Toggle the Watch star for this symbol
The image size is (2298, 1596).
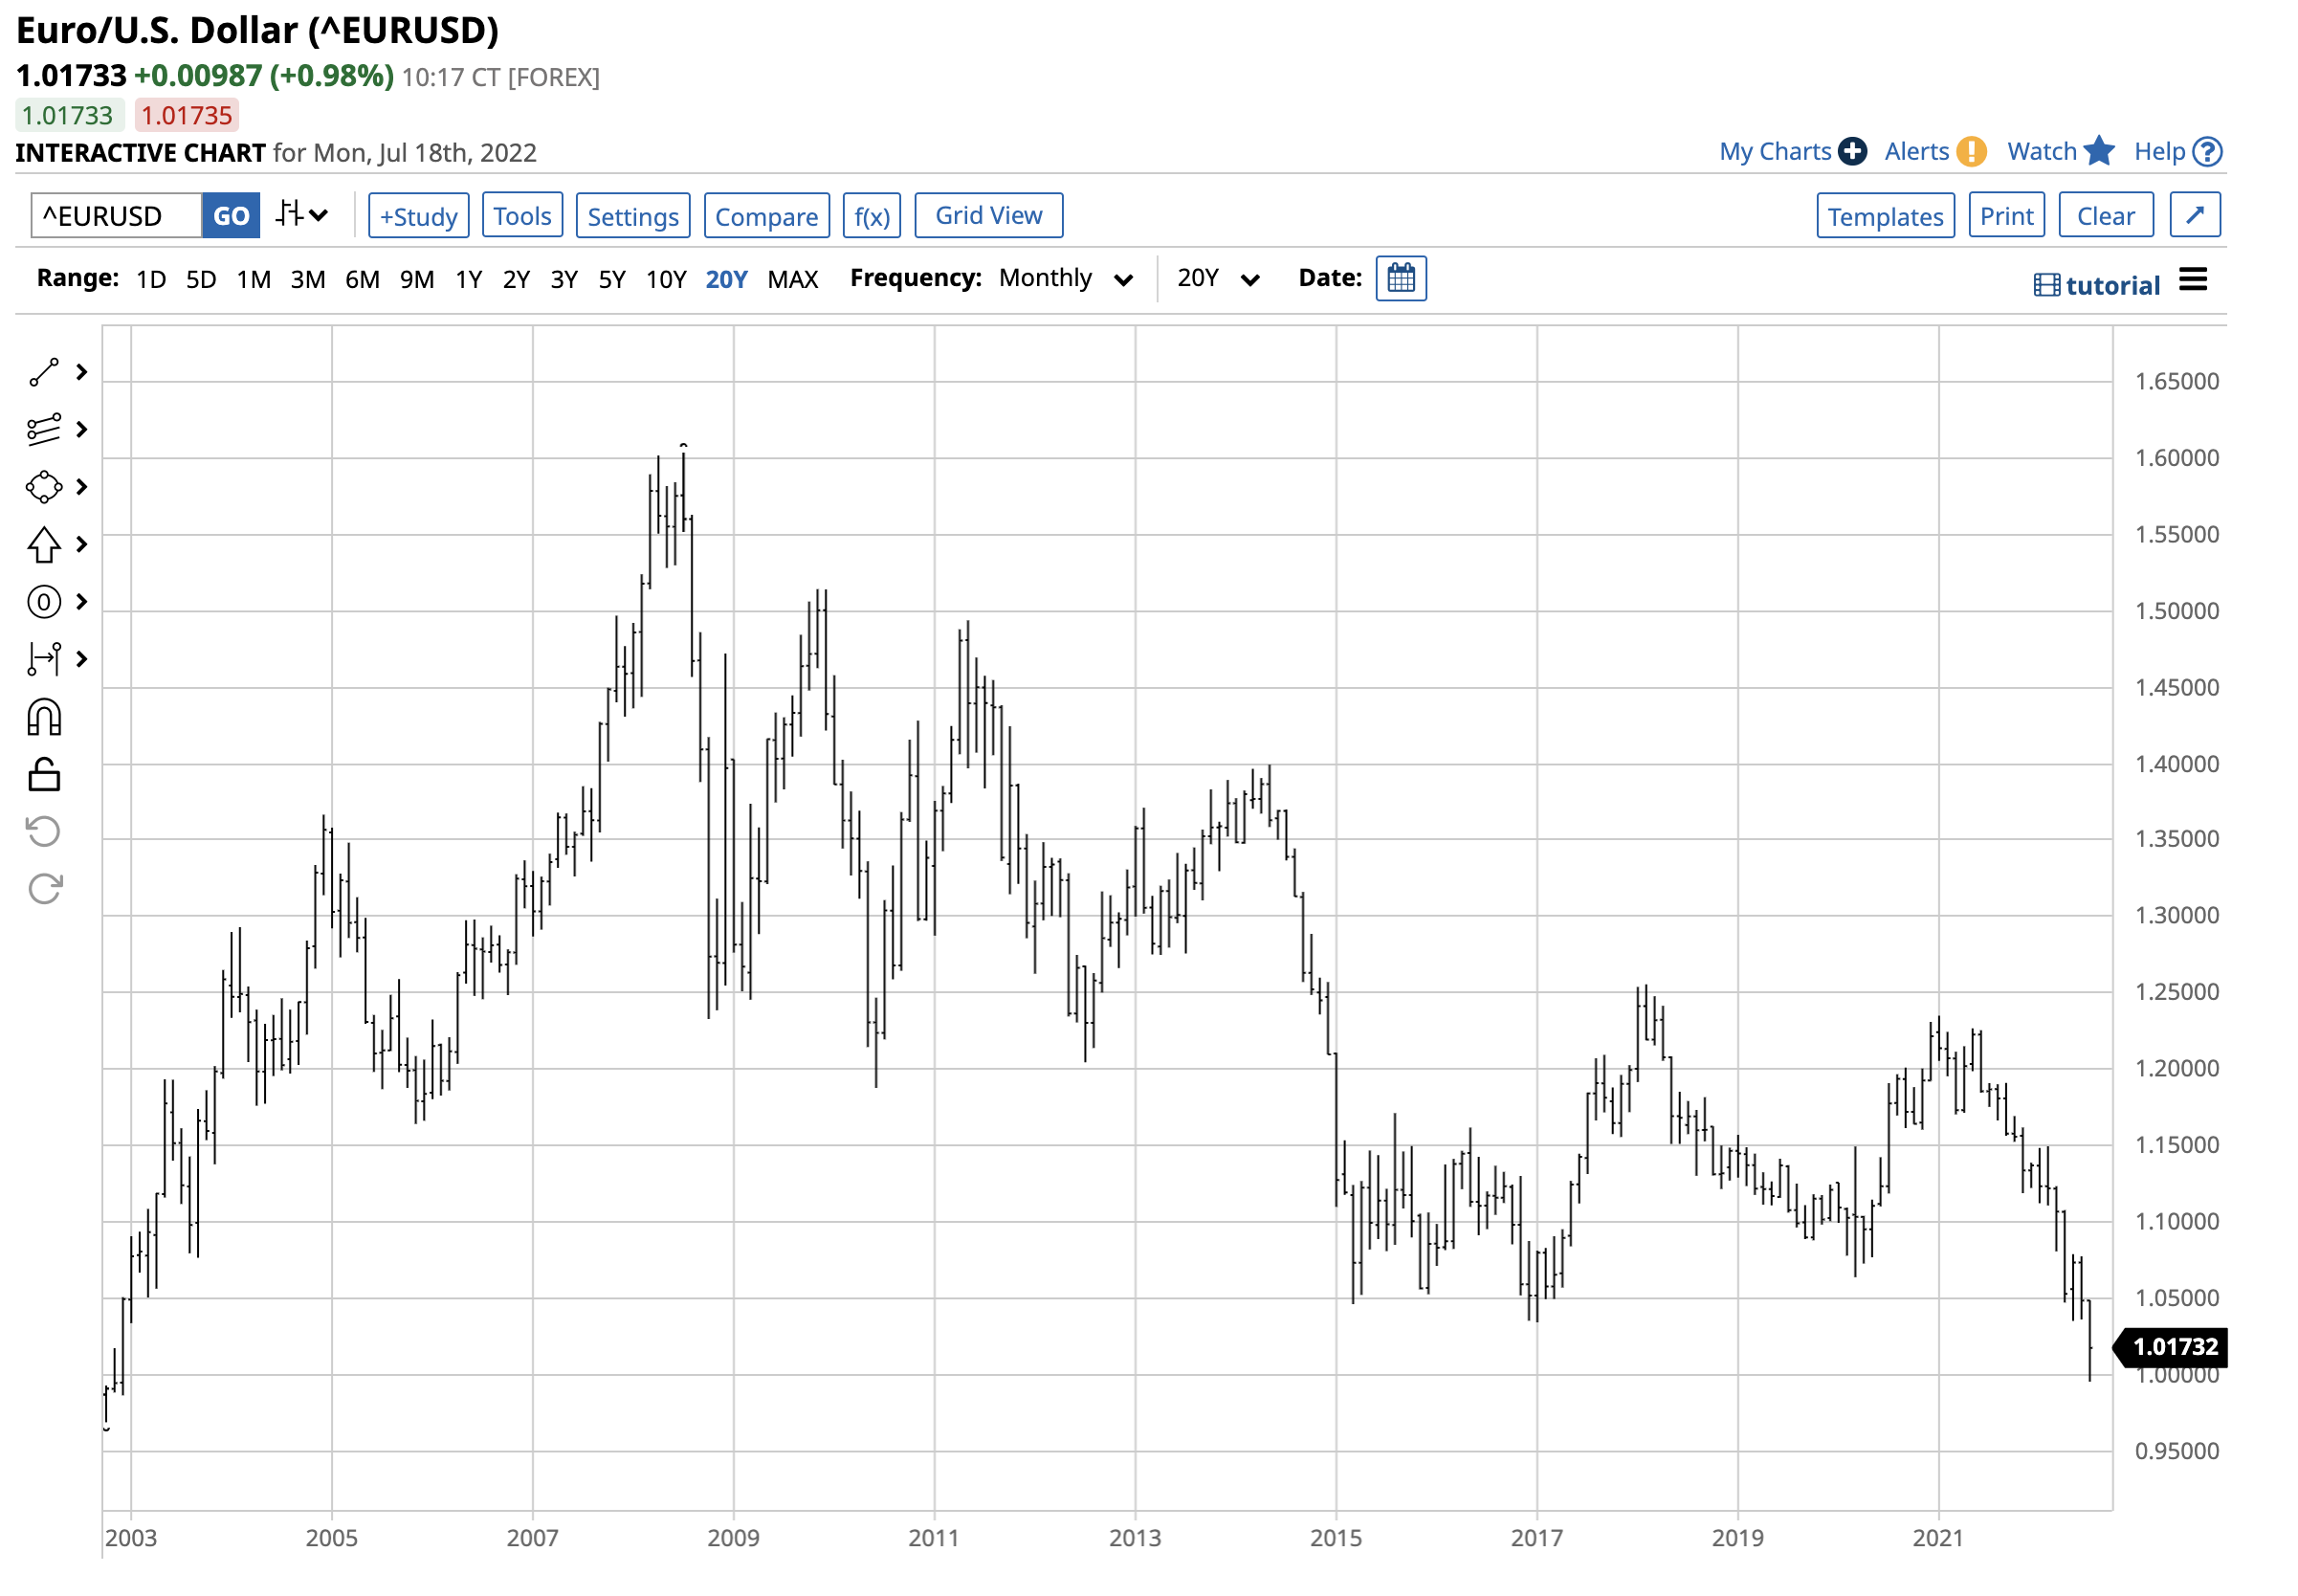2098,151
